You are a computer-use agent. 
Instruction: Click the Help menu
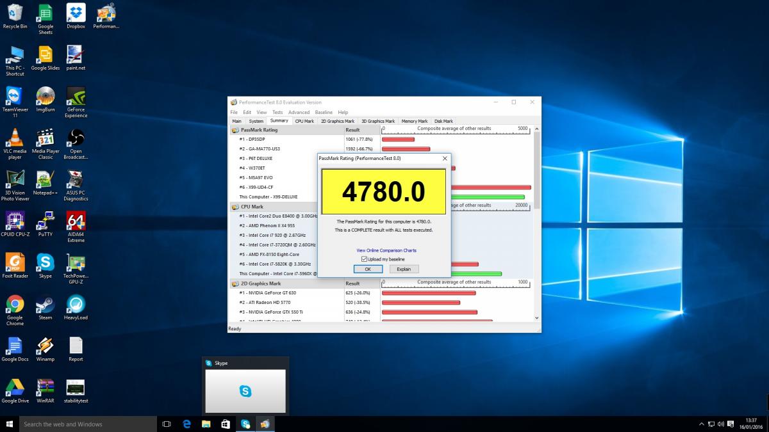pos(343,112)
